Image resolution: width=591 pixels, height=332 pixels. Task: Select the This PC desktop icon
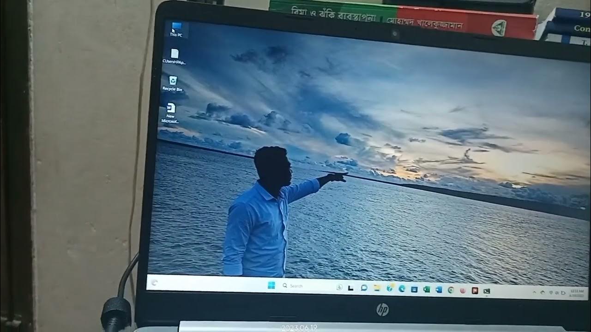[176, 29]
